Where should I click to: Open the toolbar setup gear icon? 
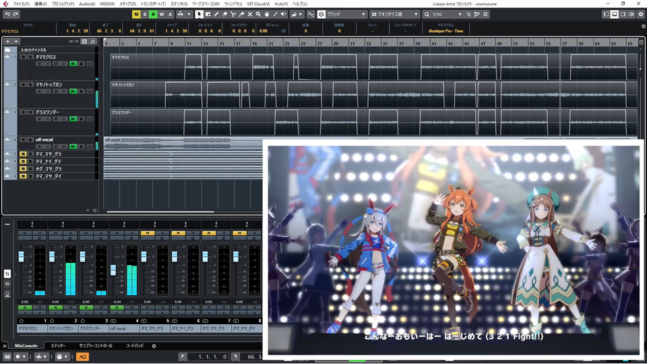(641, 14)
